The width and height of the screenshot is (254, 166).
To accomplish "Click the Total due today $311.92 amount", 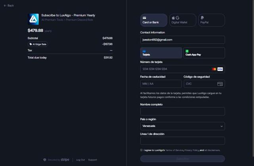I will click(x=108, y=58).
